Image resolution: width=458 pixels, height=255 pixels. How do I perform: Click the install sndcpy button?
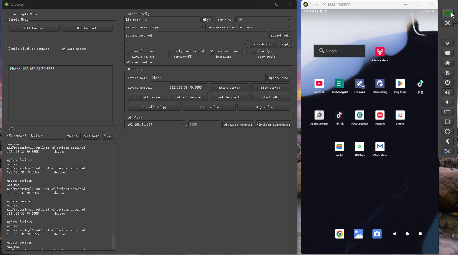pyautogui.click(x=154, y=107)
